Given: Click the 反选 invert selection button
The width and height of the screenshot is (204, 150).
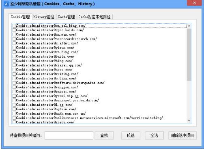Looking at the screenshot, I should point(131,135).
